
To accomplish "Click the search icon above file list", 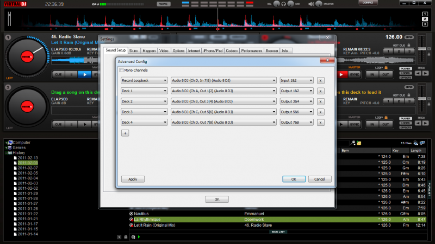I will (x=353, y=143).
